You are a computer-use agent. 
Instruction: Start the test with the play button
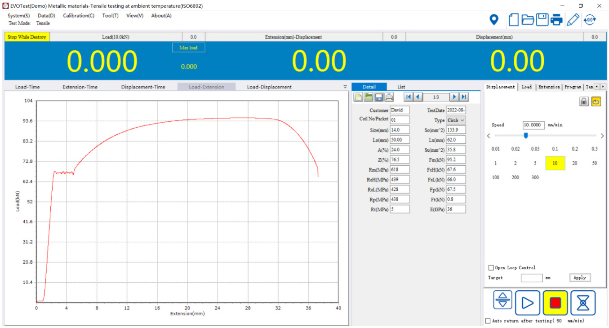pyautogui.click(x=528, y=303)
